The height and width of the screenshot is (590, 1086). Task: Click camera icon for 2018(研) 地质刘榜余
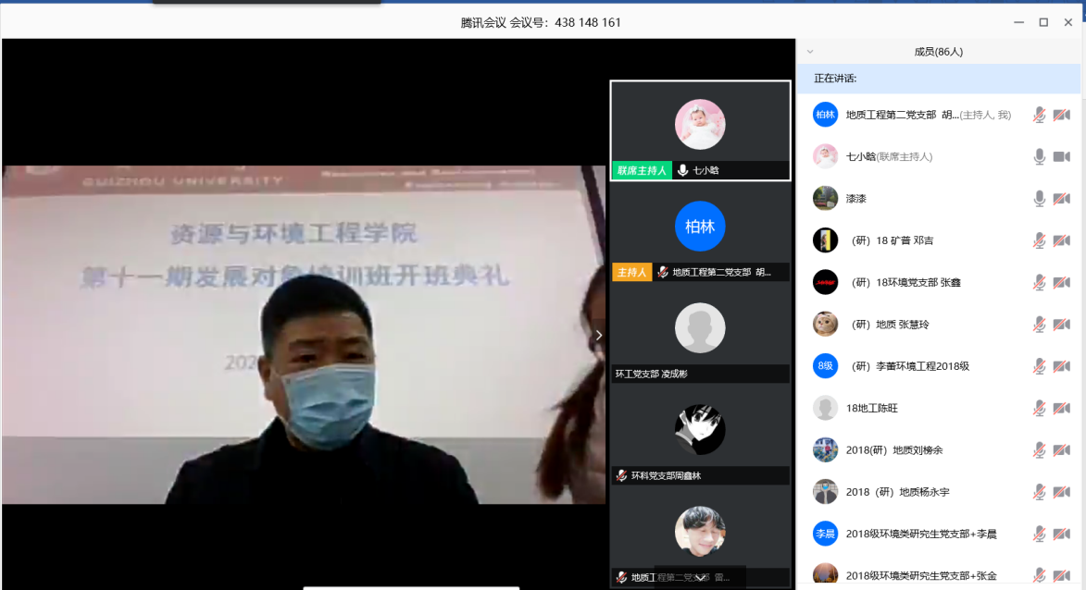[x=1061, y=450]
